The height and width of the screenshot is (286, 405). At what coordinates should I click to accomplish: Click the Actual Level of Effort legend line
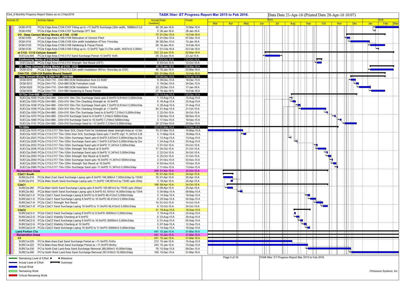[13, 263]
